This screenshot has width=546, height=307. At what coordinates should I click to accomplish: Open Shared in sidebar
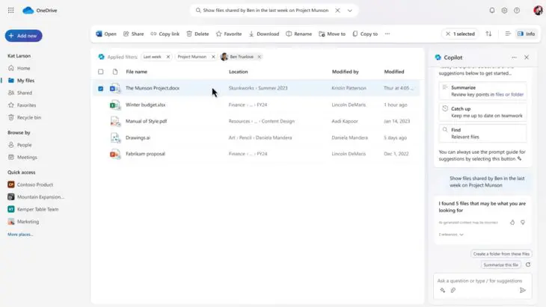[x=25, y=93]
